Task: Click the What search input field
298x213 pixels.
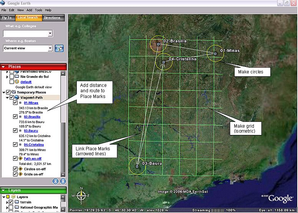Action: point(26,33)
